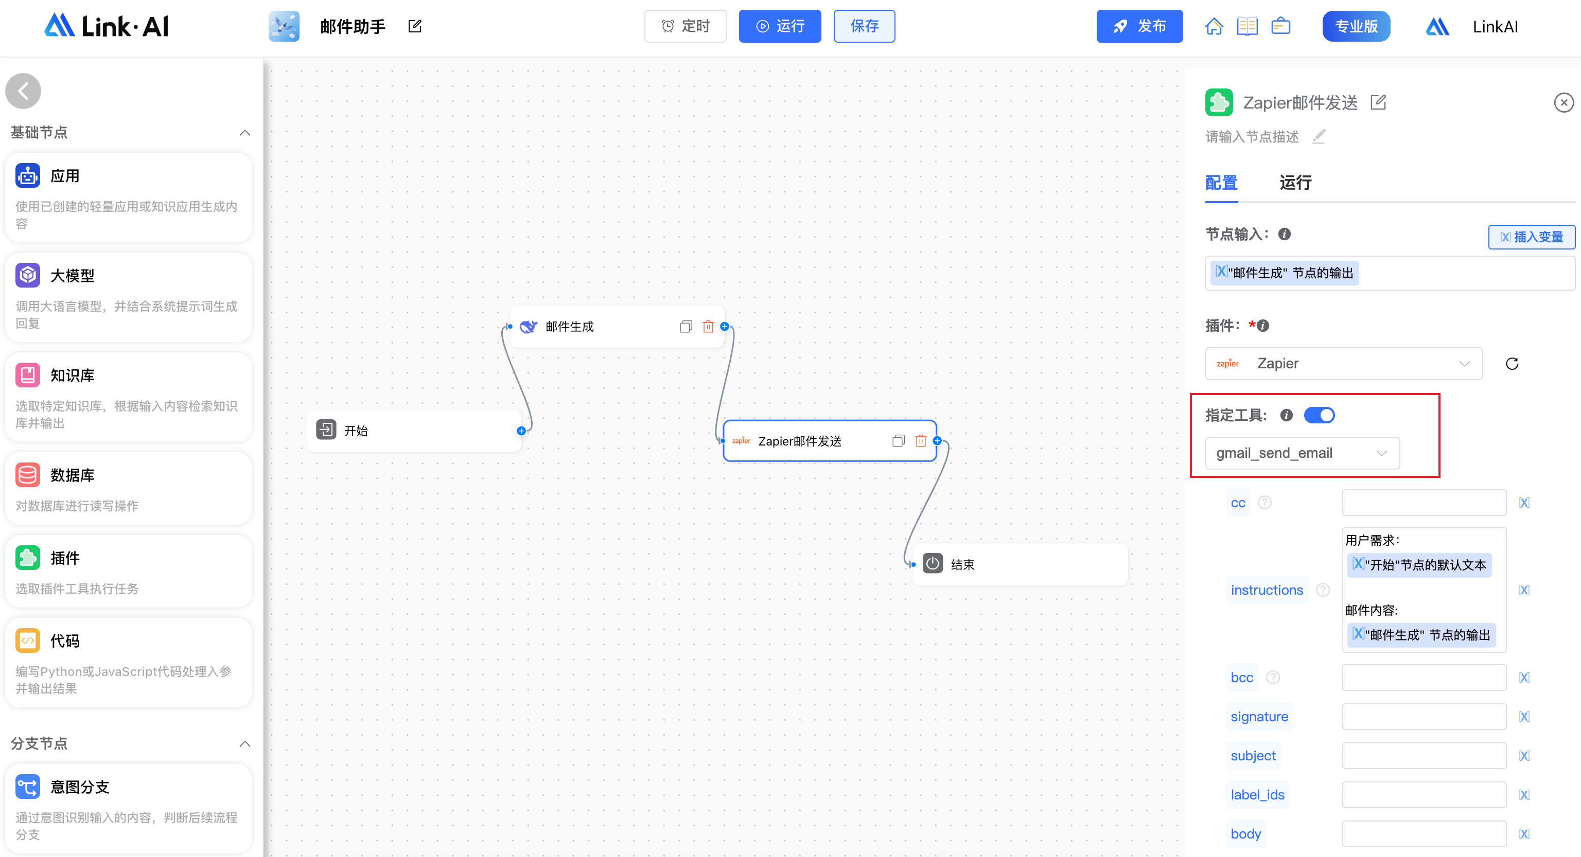Add the 知识库 node card
Image resolution: width=1581 pixels, height=857 pixels.
click(x=128, y=397)
